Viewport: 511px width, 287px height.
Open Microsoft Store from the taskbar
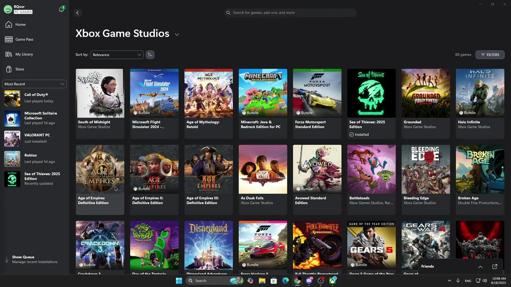coord(273,281)
